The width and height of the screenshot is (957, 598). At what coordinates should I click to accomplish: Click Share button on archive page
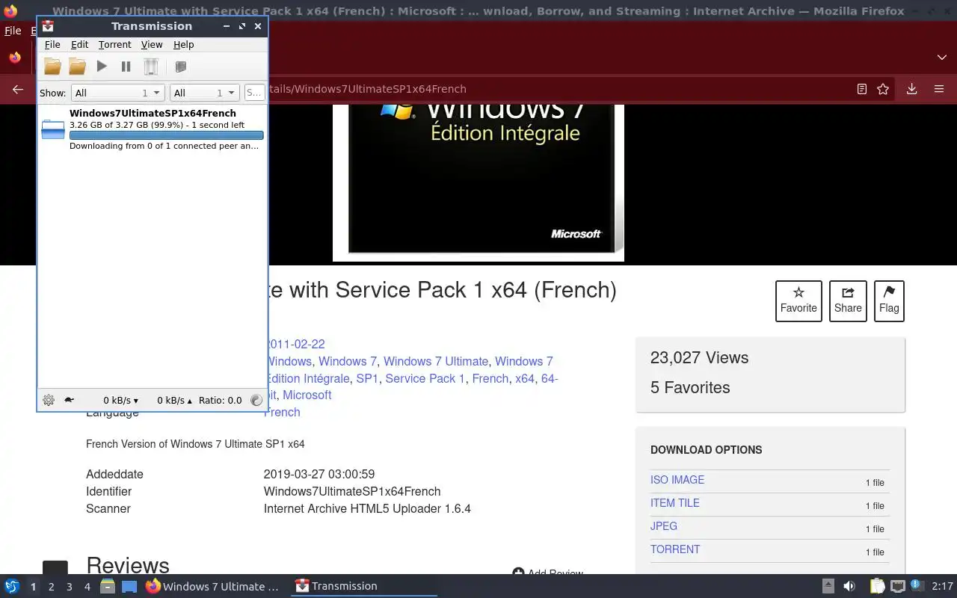click(x=848, y=301)
